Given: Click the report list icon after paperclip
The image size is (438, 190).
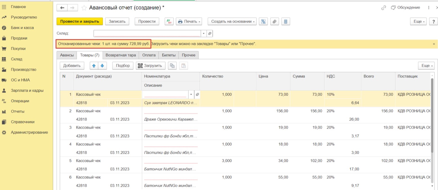Looking at the screenshot, I should [x=286, y=21].
